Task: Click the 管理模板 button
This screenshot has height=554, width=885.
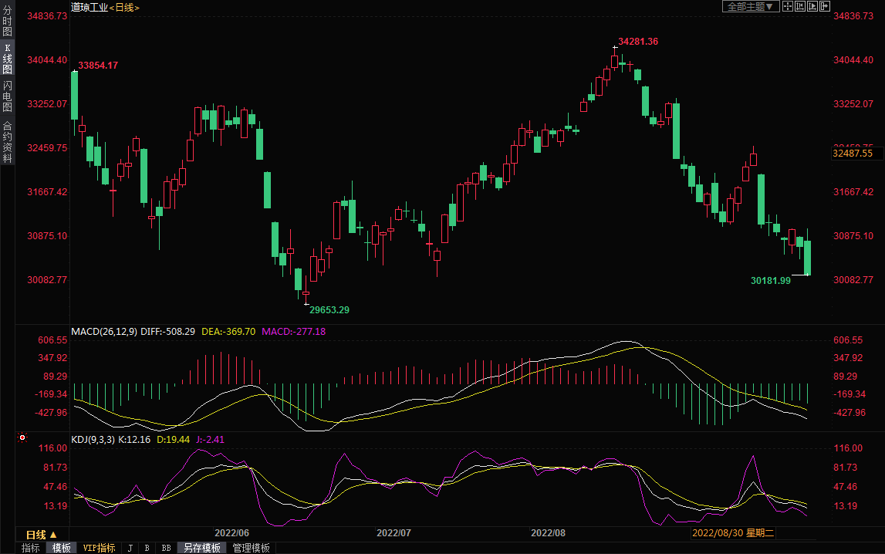Action: tap(251, 548)
